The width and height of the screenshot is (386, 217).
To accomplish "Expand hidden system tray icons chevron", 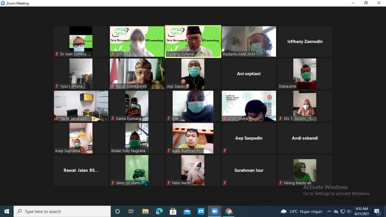I will point(329,212).
